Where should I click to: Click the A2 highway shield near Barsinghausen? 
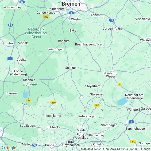[x=131, y=122]
